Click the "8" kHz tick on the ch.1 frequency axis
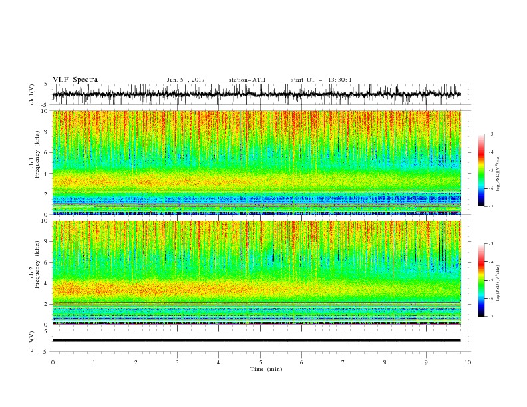 click(x=47, y=132)
